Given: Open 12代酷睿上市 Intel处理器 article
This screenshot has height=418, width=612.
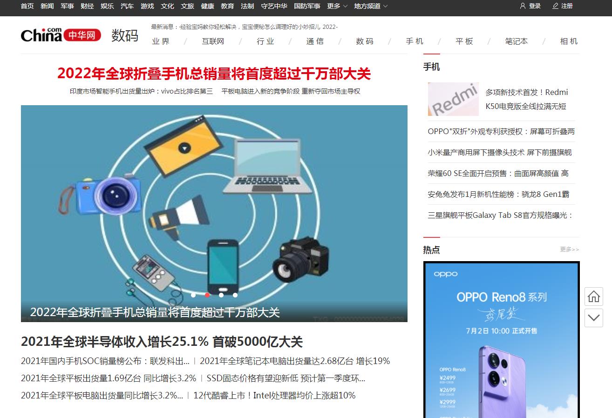Looking at the screenshot, I should [274, 396].
